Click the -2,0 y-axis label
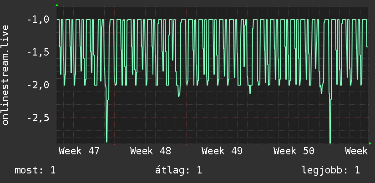 (x=38, y=85)
